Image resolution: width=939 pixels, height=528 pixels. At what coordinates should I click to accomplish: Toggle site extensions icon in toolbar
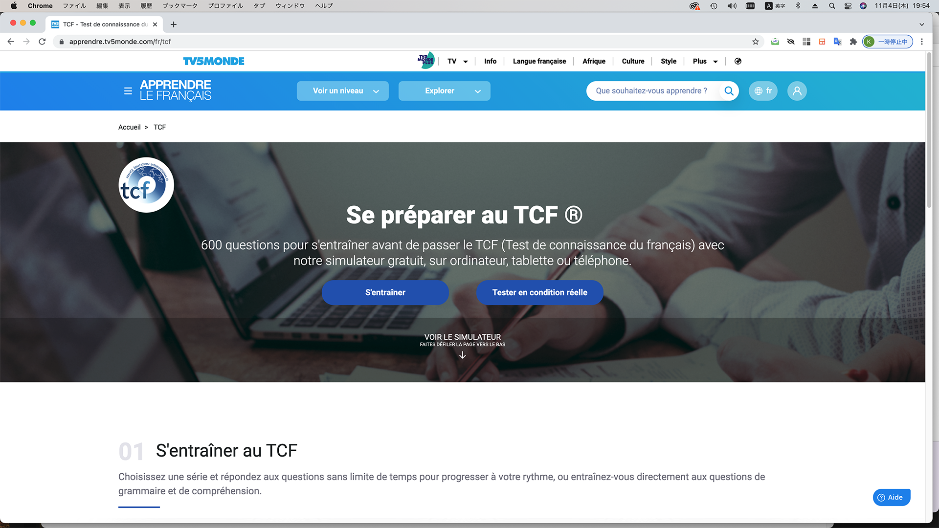(852, 41)
